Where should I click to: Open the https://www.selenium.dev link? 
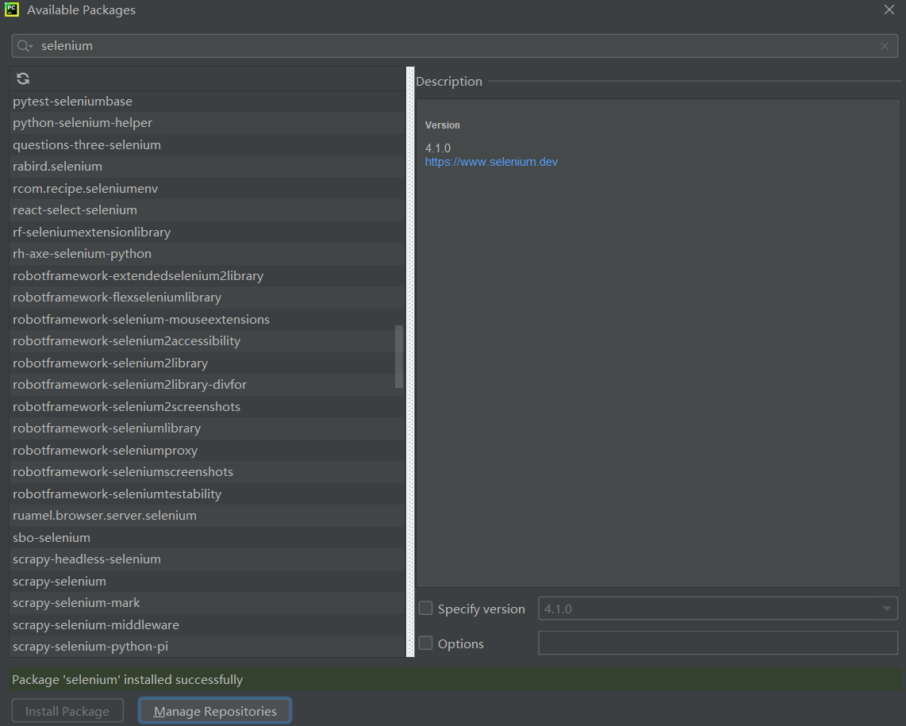491,162
